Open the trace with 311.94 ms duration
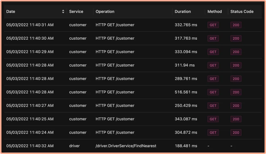The image size is (266, 154). (x=185, y=65)
